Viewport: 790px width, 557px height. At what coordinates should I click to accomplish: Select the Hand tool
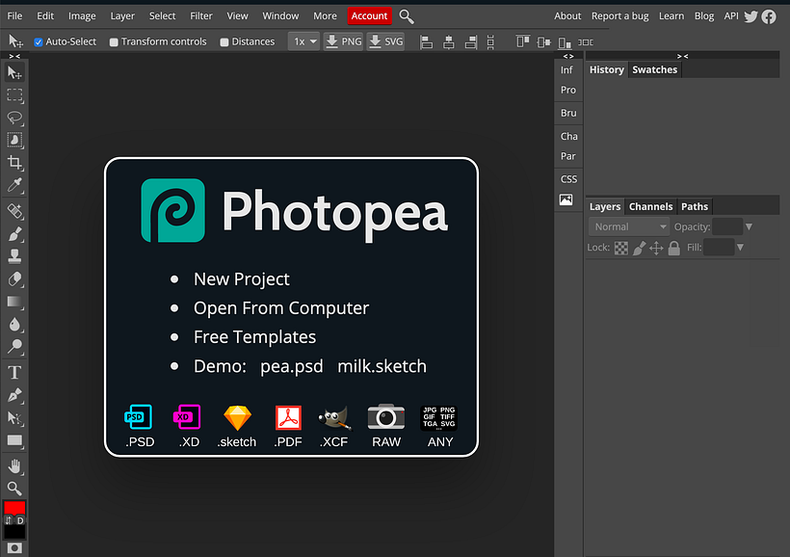click(14, 466)
